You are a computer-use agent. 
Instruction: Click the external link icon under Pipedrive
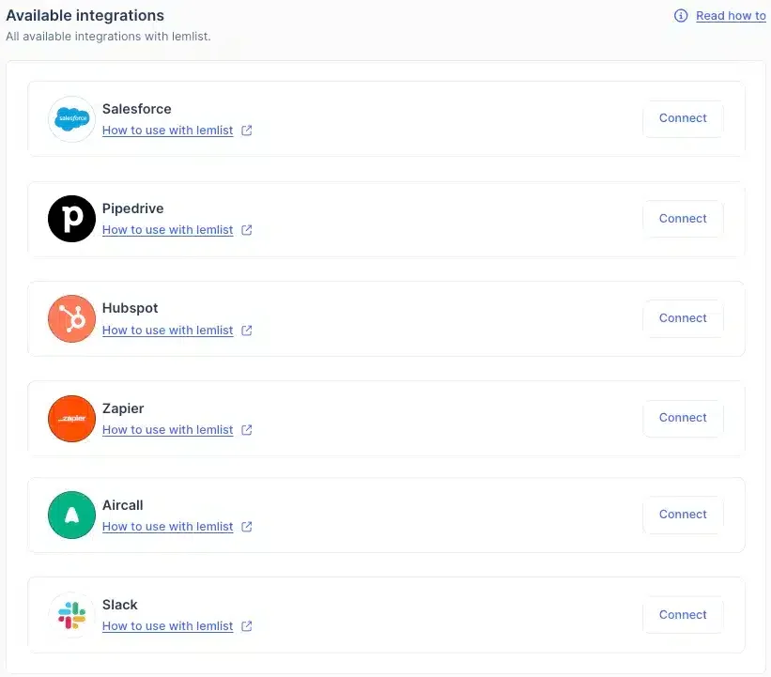coord(247,230)
